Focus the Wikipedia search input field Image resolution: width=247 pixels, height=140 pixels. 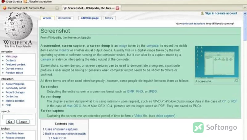pyautogui.click(x=18, y=117)
